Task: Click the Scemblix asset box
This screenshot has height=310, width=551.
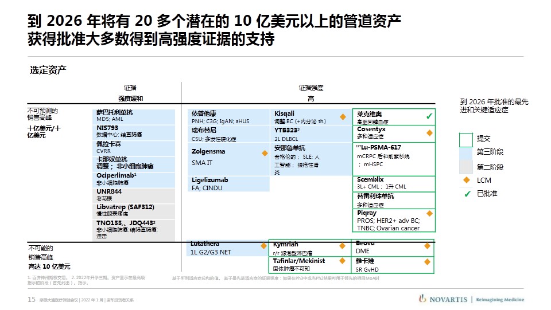Action: point(394,183)
